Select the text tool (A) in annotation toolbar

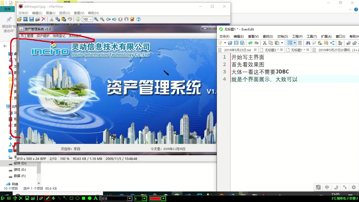(95, 199)
